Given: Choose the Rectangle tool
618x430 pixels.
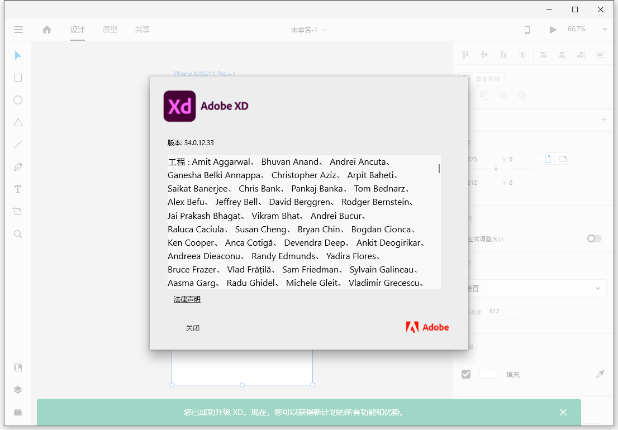Looking at the screenshot, I should click(18, 78).
